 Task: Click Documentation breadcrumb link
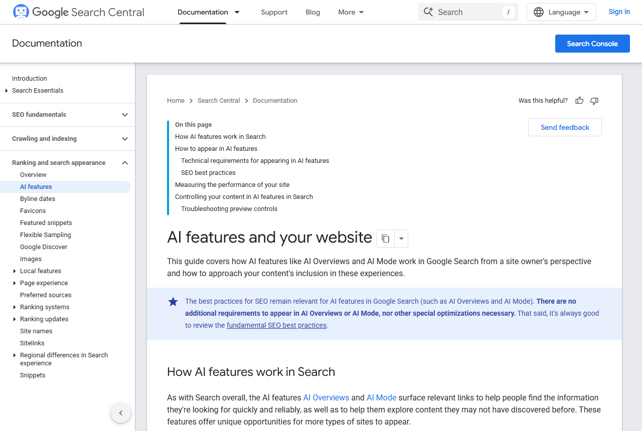click(x=275, y=101)
